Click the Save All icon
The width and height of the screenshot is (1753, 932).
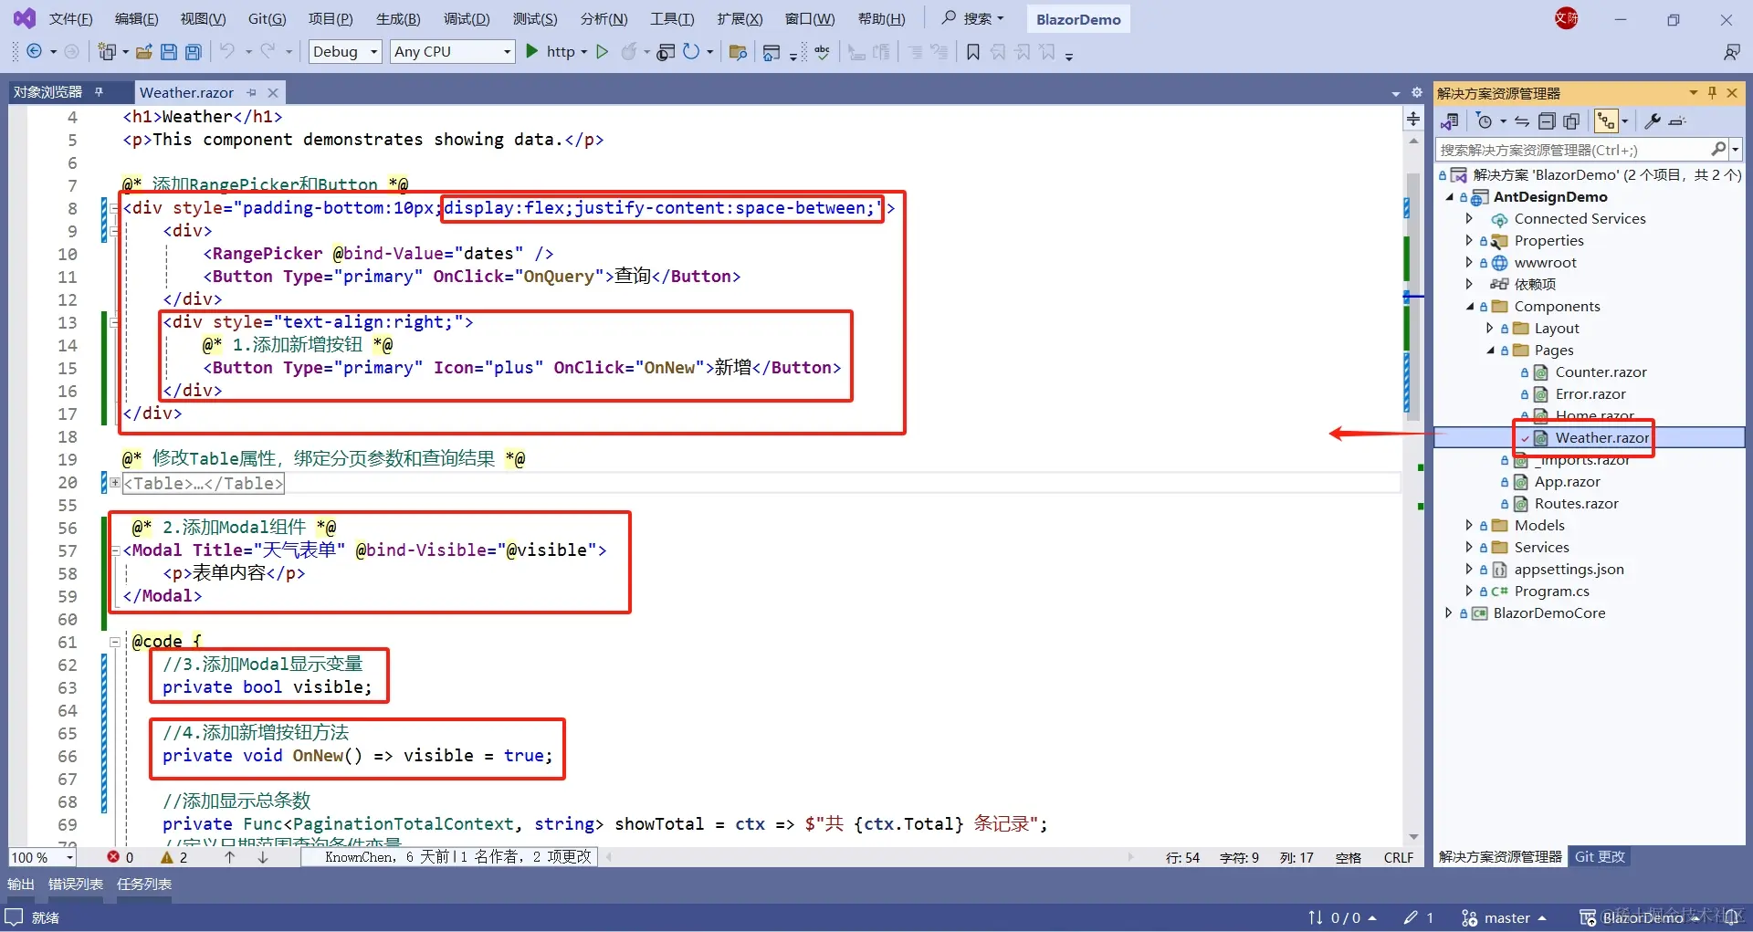194,52
